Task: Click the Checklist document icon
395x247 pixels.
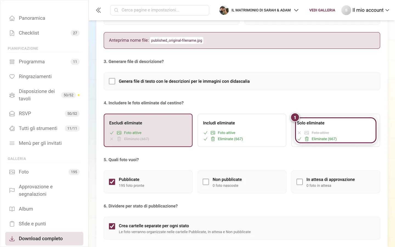Action: (12, 33)
